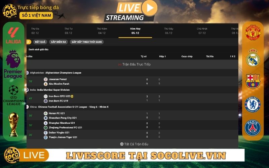Click the Tài/Xỉu column header
The width and height of the screenshot is (269, 168).
tap(210, 56)
